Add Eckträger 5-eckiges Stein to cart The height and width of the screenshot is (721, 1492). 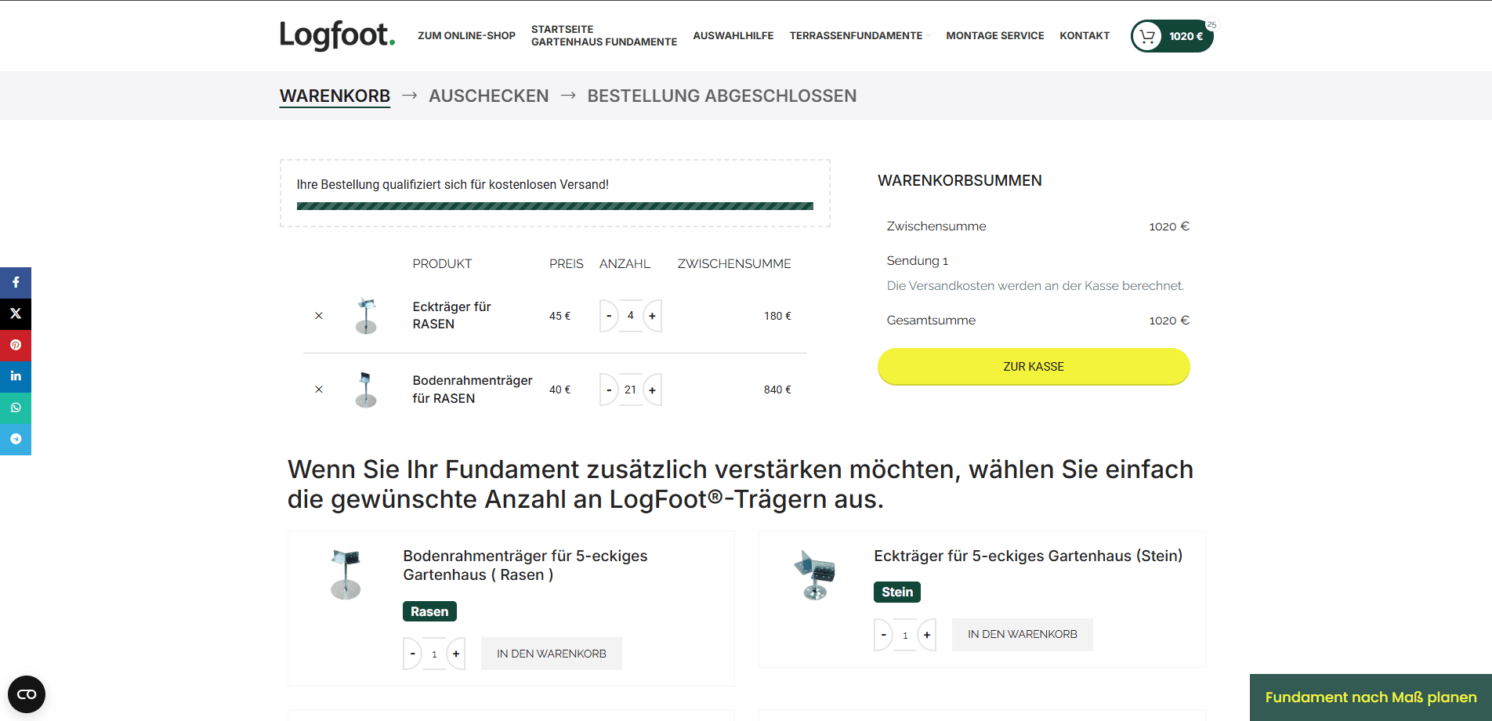(x=1022, y=635)
